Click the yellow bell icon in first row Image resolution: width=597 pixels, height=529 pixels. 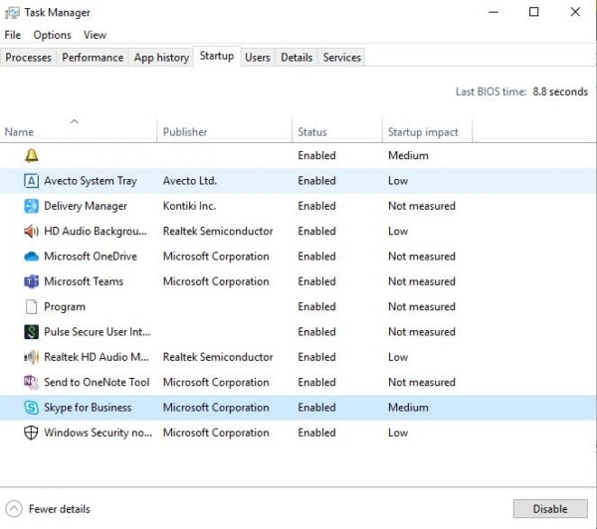tap(31, 155)
